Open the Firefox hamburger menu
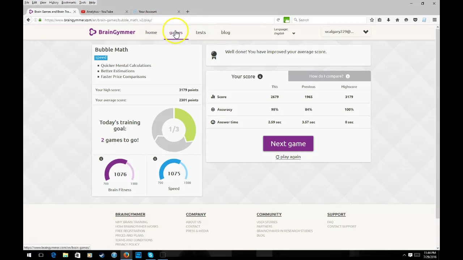 434,20
